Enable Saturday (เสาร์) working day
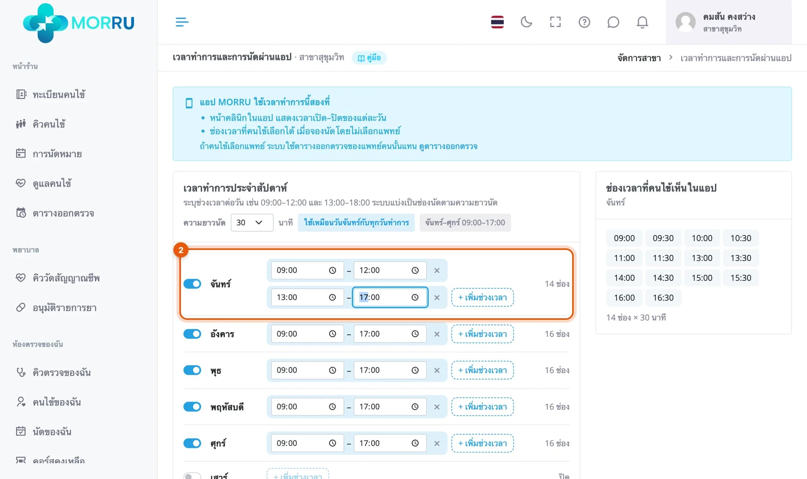 click(192, 476)
